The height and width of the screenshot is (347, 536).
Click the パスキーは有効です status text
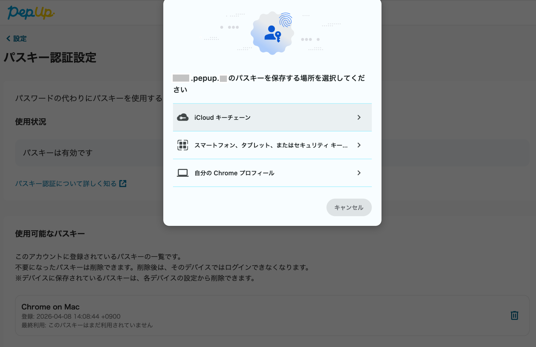click(58, 153)
